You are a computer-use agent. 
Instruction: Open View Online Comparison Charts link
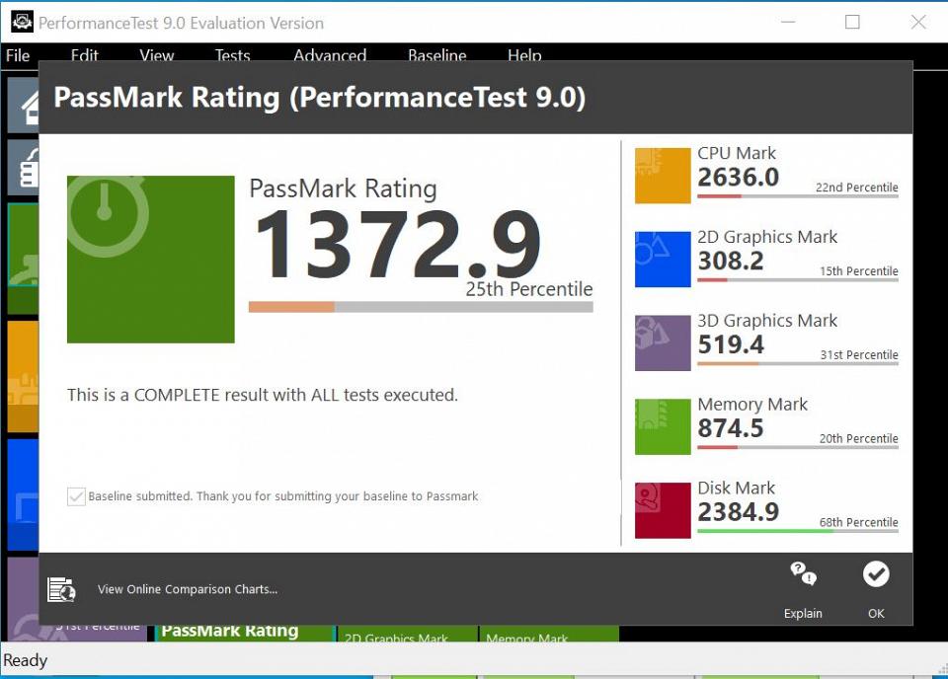tap(188, 589)
